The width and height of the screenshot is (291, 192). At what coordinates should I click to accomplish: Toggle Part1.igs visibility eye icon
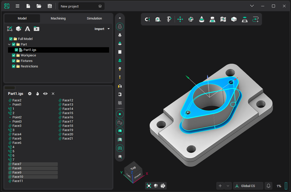(45, 94)
